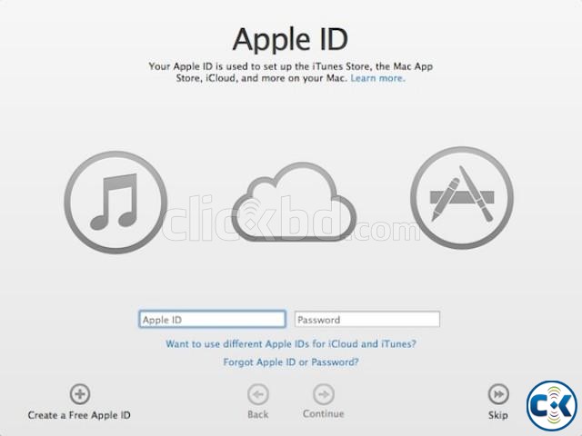Click the plus icon to create Apple ID
The image size is (582, 436).
coord(80,393)
